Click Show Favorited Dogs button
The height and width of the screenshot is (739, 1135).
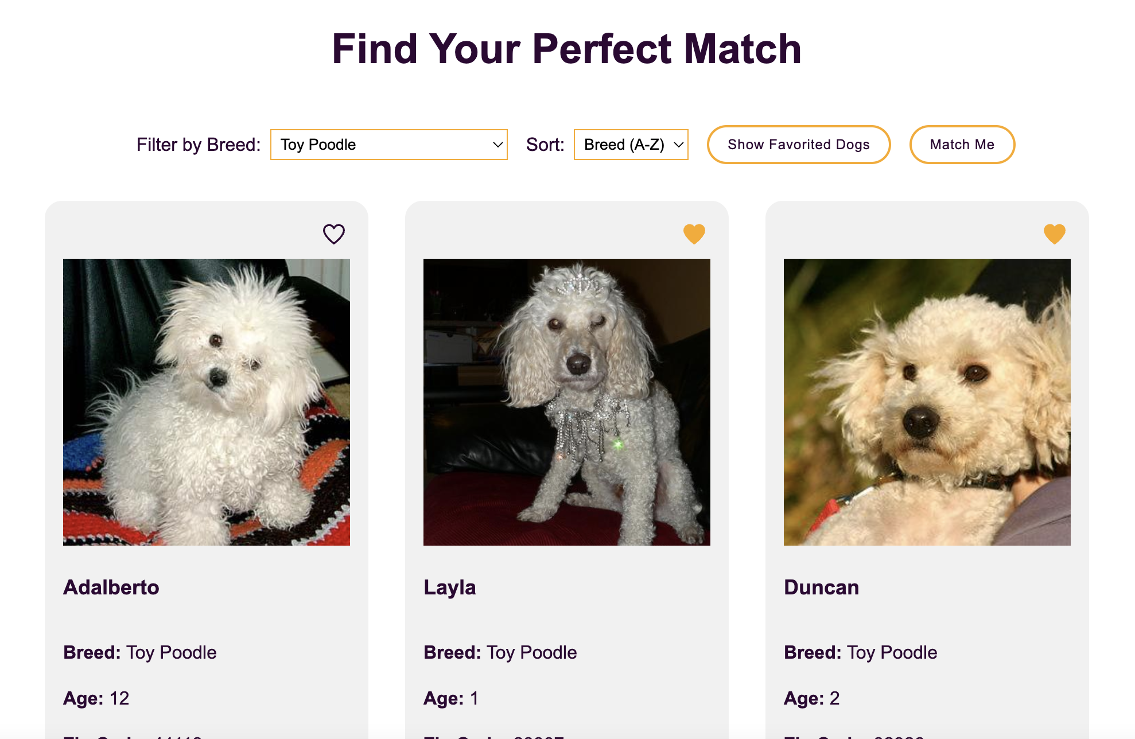[799, 145]
